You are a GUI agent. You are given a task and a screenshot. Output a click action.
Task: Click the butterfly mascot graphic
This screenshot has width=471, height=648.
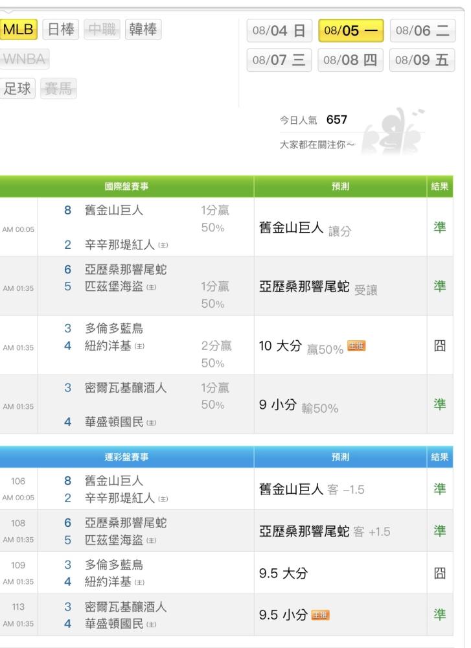point(393,132)
